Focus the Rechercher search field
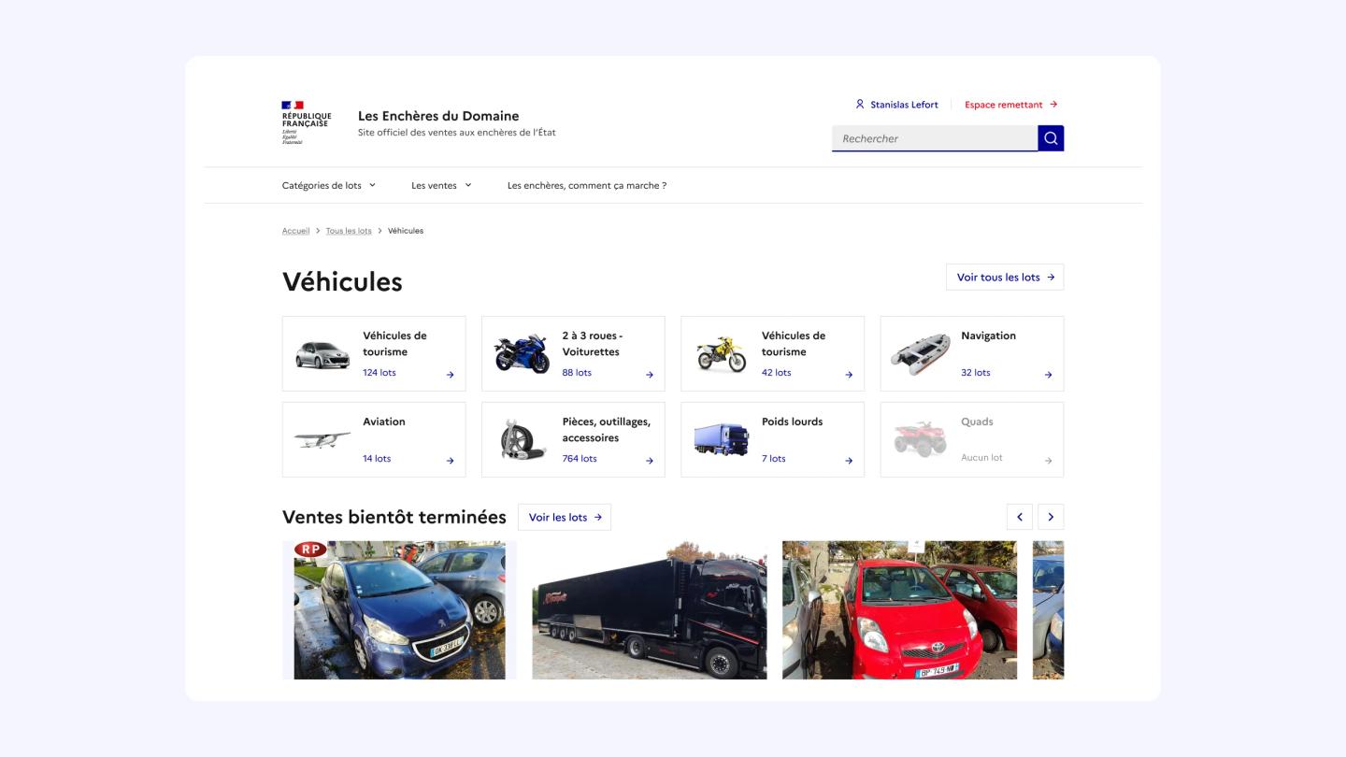Image resolution: width=1346 pixels, height=757 pixels. 935,138
